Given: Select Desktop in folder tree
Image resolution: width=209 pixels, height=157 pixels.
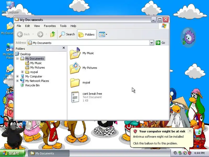Looking at the screenshot, I should pyautogui.click(x=25, y=54).
